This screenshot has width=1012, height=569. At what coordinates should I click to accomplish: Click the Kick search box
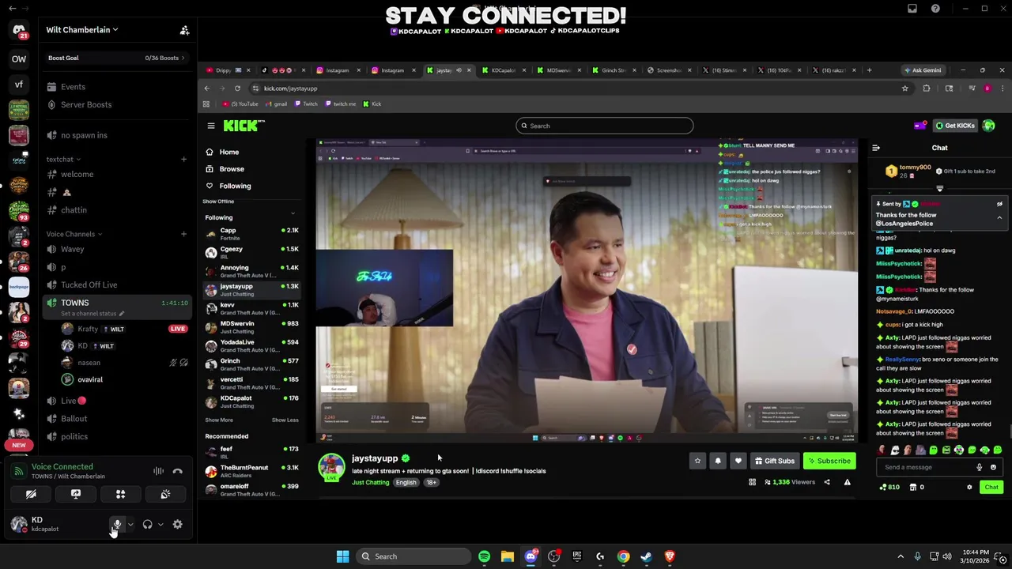tap(605, 126)
